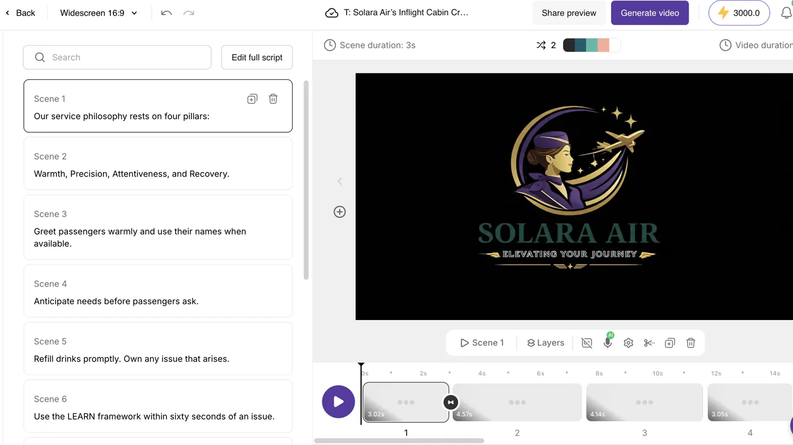The height and width of the screenshot is (445, 793).
Task: Click the Video duration clock icon
Action: [725, 45]
